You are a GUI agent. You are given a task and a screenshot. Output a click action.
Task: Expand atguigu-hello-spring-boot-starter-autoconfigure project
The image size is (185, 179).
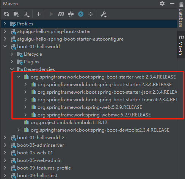pyautogui.click(x=5, y=39)
